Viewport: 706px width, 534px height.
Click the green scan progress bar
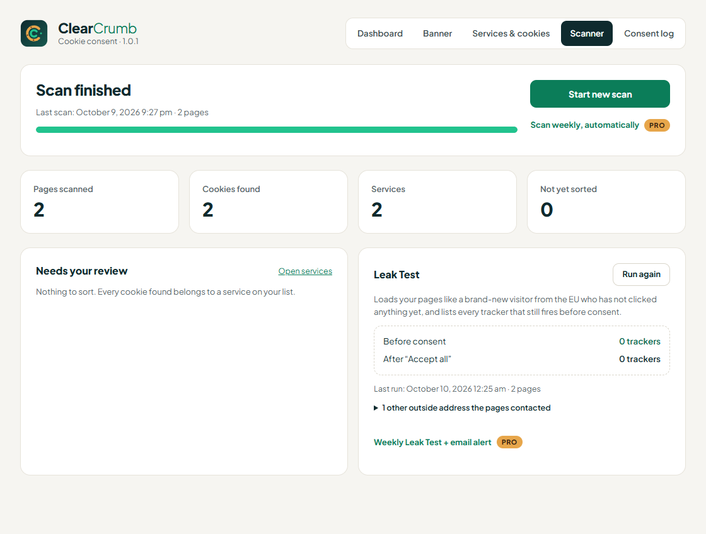tap(277, 130)
